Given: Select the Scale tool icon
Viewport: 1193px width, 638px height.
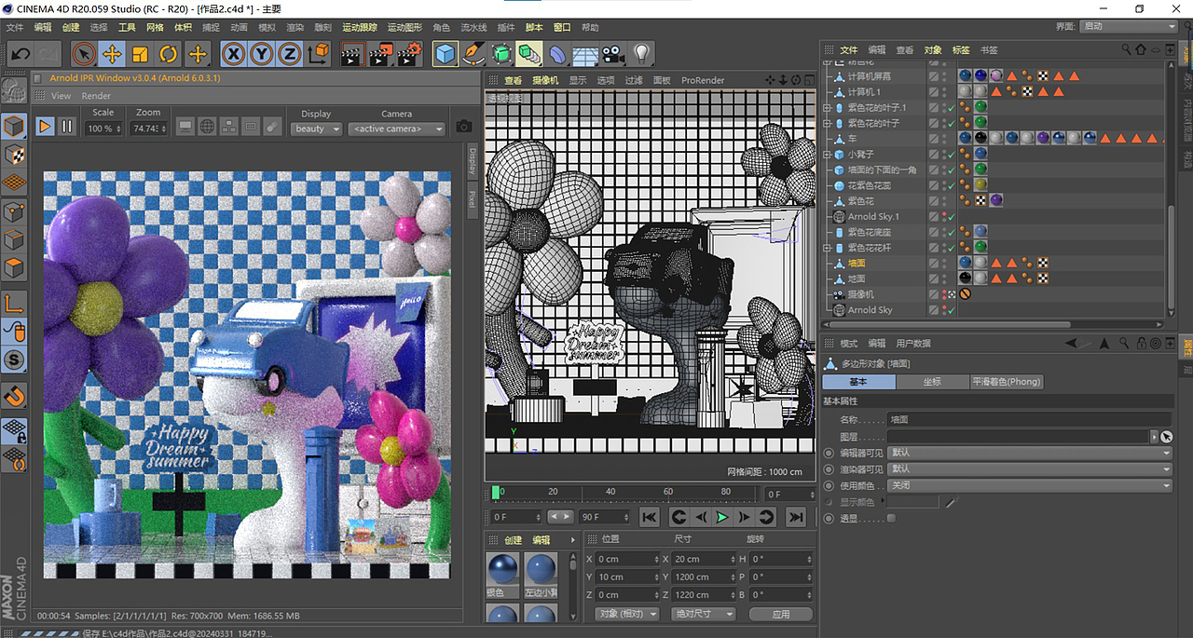Looking at the screenshot, I should point(141,54).
